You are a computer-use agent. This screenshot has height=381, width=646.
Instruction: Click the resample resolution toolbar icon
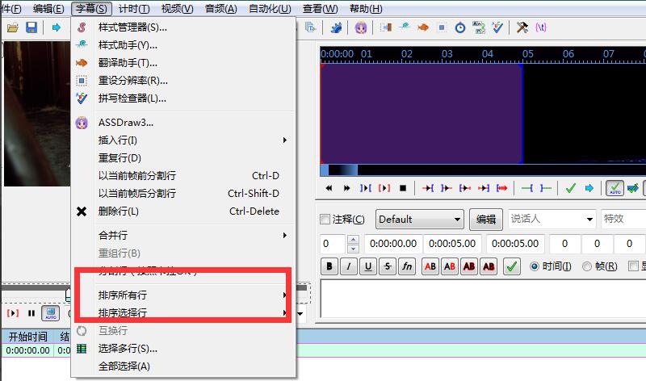442,27
